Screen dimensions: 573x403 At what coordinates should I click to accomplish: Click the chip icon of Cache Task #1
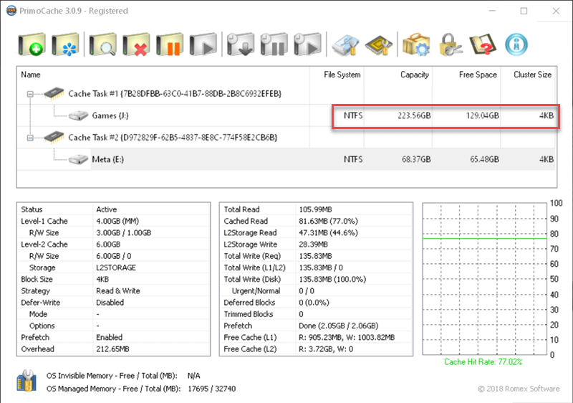(54, 93)
